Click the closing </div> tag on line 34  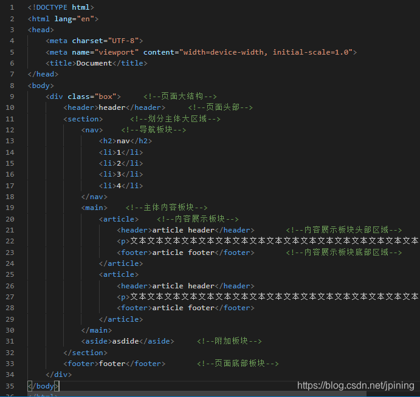pos(59,375)
